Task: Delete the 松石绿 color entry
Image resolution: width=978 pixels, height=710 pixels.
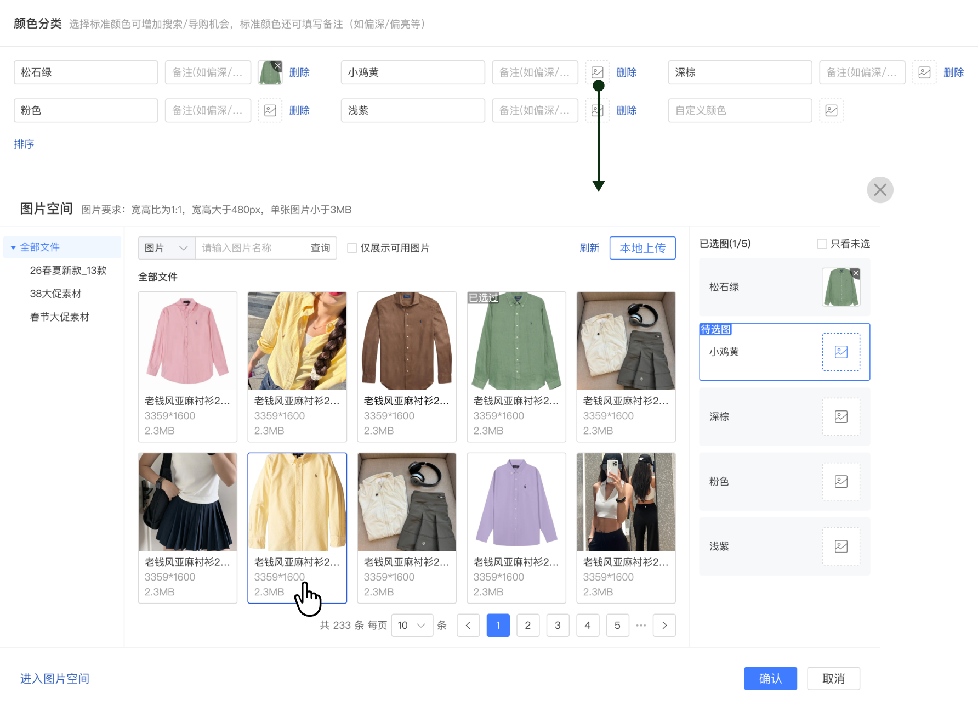Action: point(299,72)
